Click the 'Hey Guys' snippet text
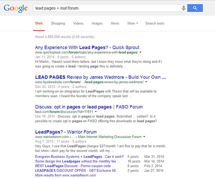The width and height of the screenshot is (215, 179). 100,149
